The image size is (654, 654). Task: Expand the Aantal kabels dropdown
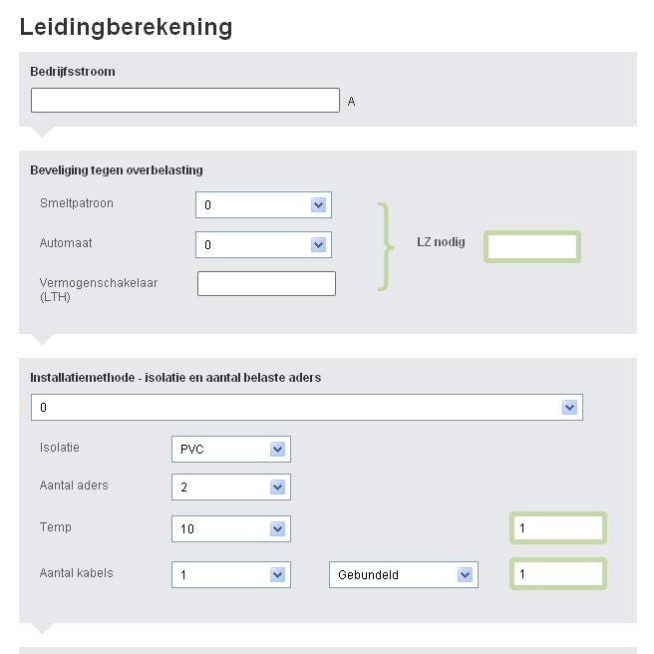[x=230, y=575]
